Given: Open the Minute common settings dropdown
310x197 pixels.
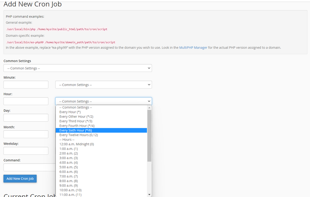Looking at the screenshot, I should [103, 84].
